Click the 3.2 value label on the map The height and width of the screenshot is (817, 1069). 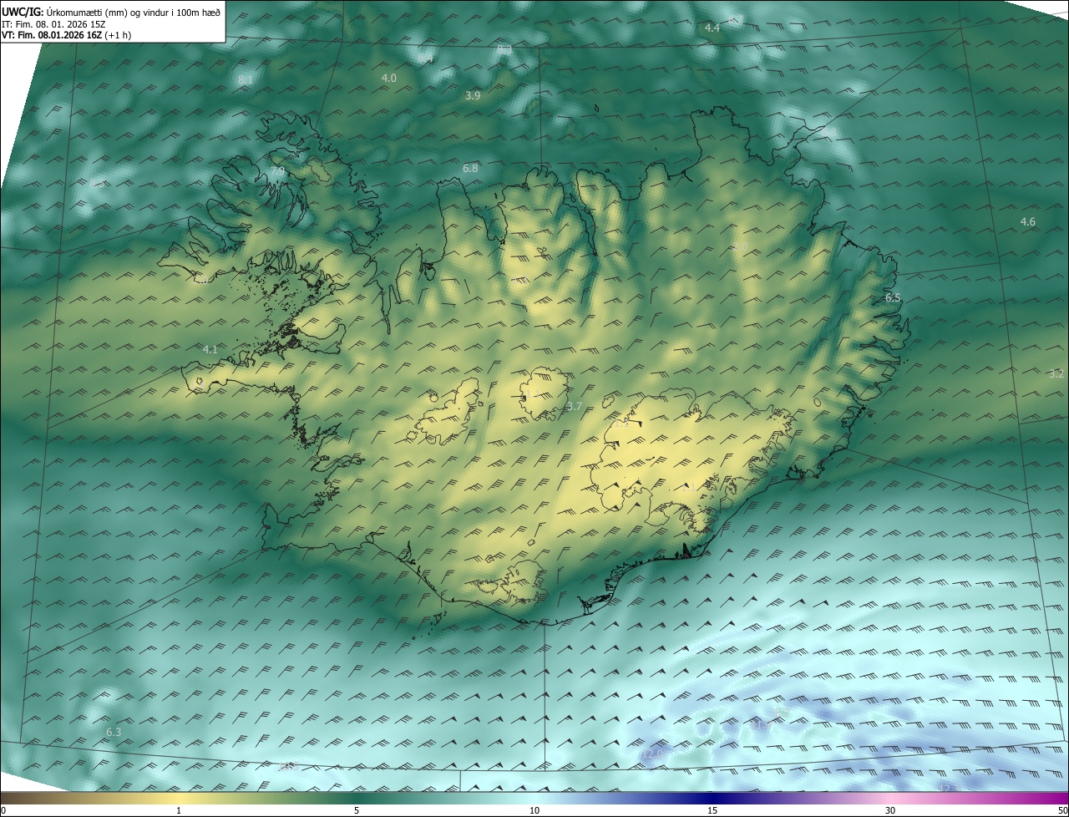1056,373
